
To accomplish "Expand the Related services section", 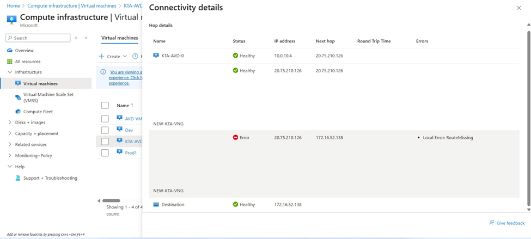I will [x=9, y=145].
